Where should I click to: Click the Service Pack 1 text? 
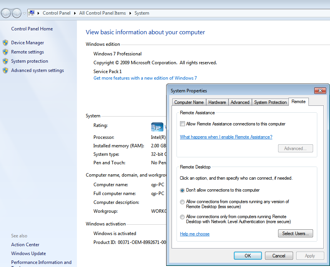[x=108, y=72]
